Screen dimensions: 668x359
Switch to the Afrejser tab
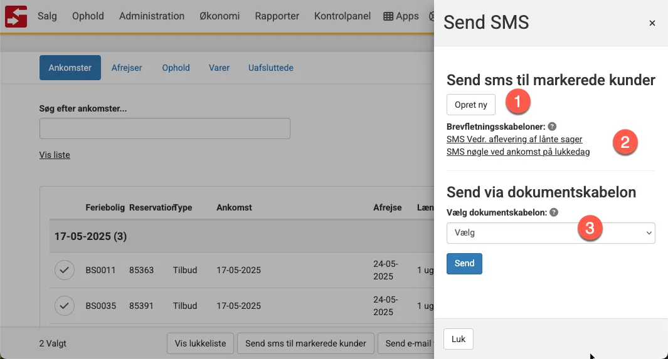tap(127, 68)
